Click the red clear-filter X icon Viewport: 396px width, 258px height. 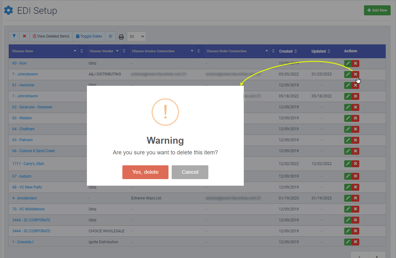click(x=24, y=36)
